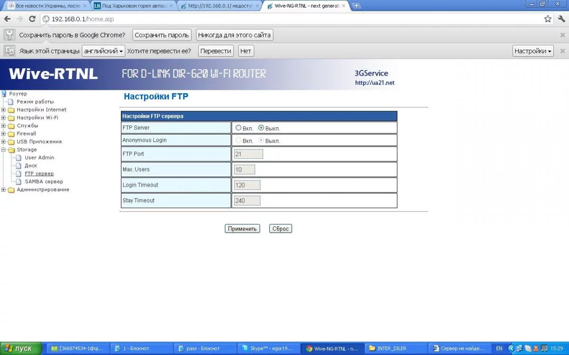Close the Wive-NG-RTNL browser tab
Viewport: 569px width, 355px height.
pos(343,6)
